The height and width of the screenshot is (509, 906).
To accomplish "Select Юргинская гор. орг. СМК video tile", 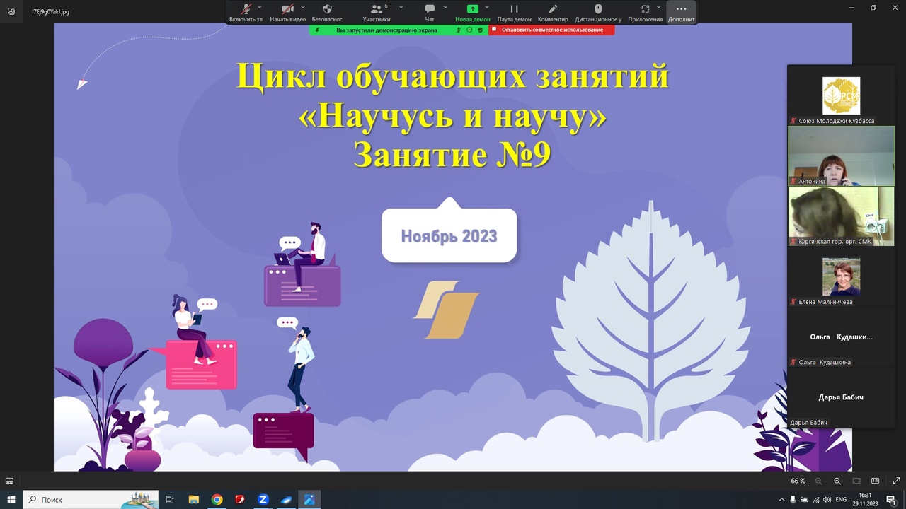I will coord(841,216).
